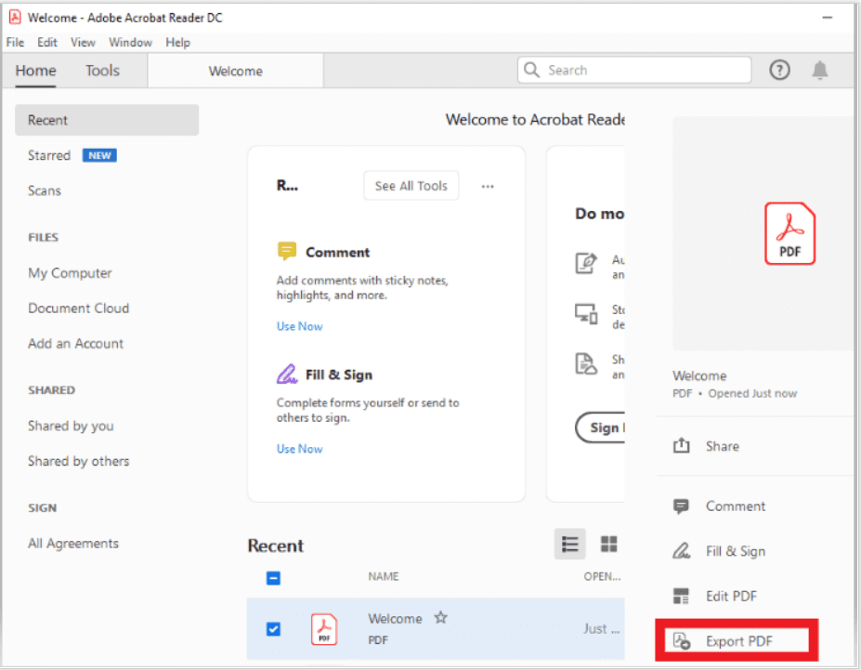The width and height of the screenshot is (861, 670).
Task: Switch Recent files to list view
Action: [569, 544]
